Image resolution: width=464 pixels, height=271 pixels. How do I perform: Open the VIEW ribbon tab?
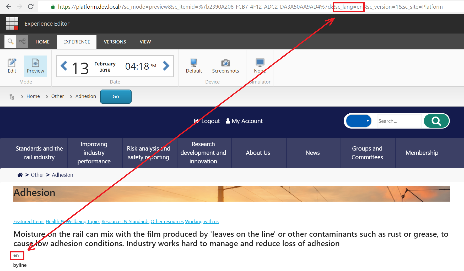[145, 42]
